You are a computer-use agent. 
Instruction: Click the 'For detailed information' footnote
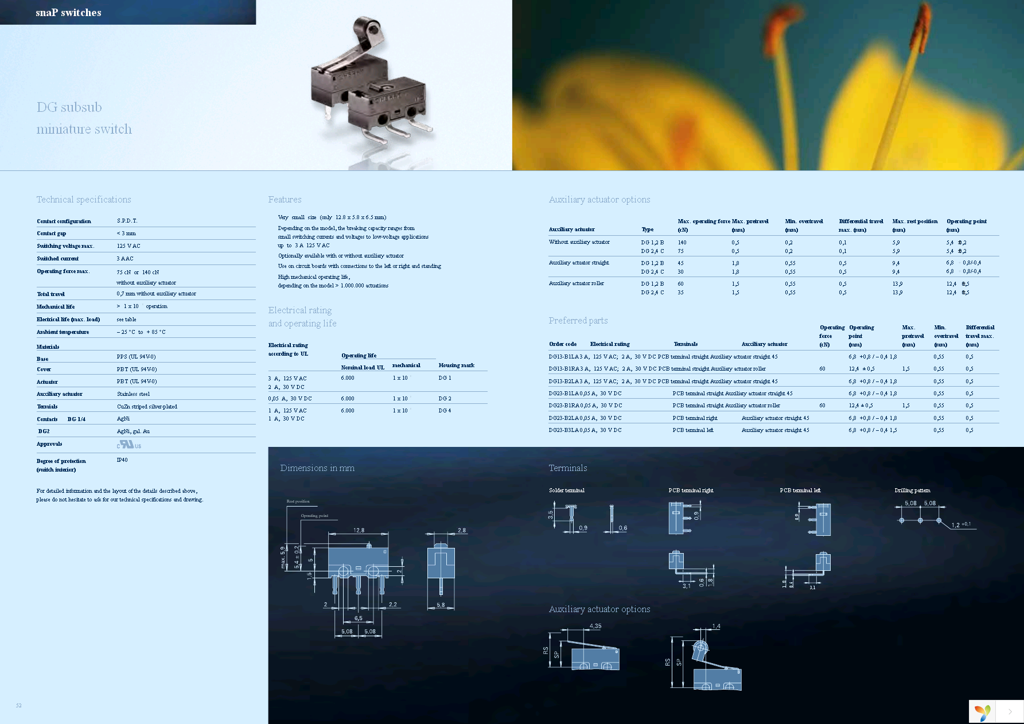120,495
